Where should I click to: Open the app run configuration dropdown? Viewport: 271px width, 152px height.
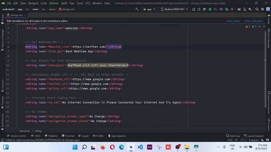(149, 9)
